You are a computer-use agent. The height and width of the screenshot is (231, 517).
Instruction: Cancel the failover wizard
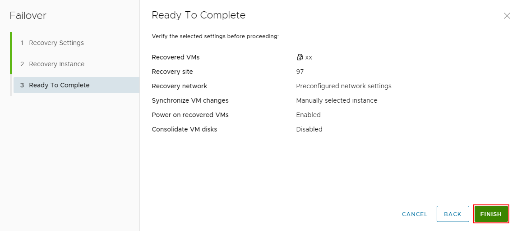pyautogui.click(x=415, y=214)
